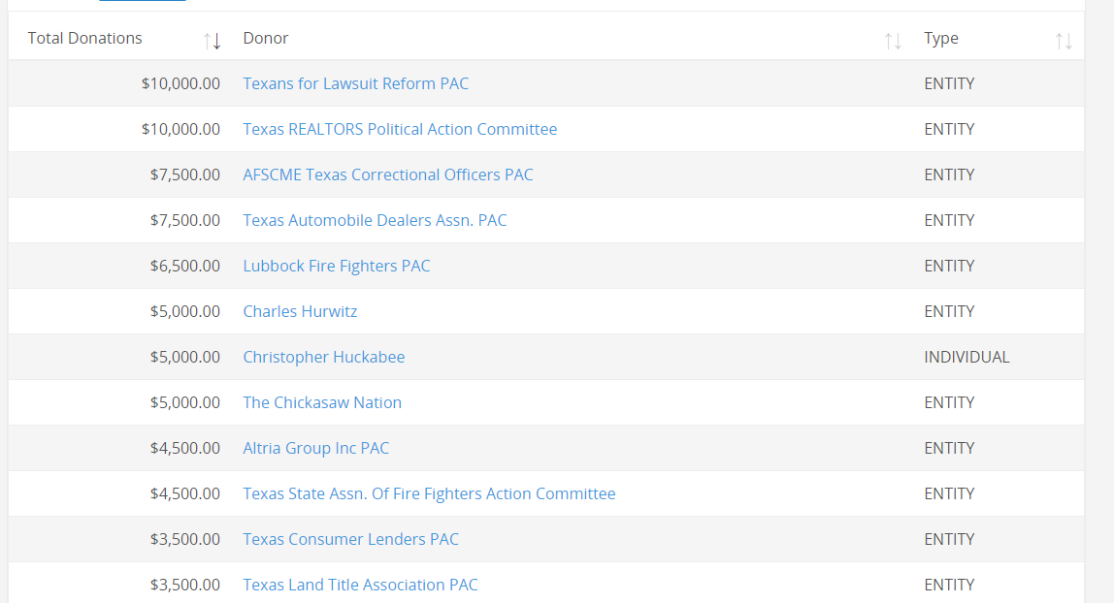Click ENTITY type in Texas Land Title row

[949, 585]
